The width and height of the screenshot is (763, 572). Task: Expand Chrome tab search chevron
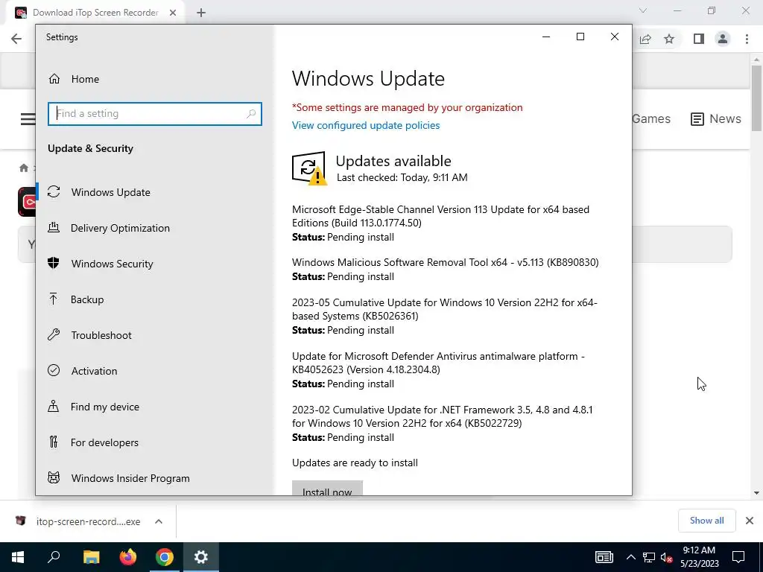643,10
